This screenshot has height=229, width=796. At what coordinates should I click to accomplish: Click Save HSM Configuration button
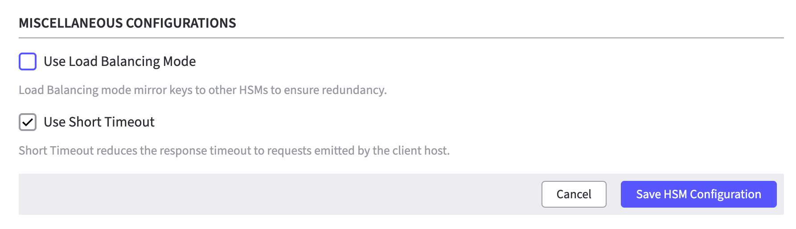(698, 194)
